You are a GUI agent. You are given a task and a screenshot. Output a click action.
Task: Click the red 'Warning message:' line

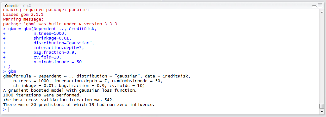coord(23,19)
